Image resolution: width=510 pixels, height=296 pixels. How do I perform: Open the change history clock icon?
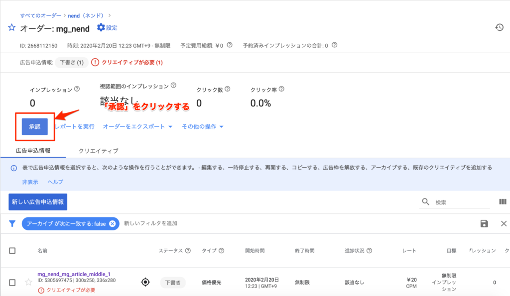click(x=499, y=28)
